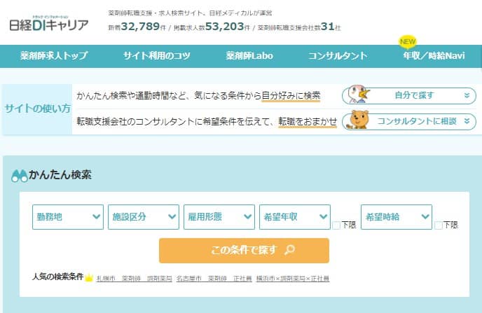Click the この条件で探す search button
Screen dimensions: 482x313
click(x=244, y=251)
